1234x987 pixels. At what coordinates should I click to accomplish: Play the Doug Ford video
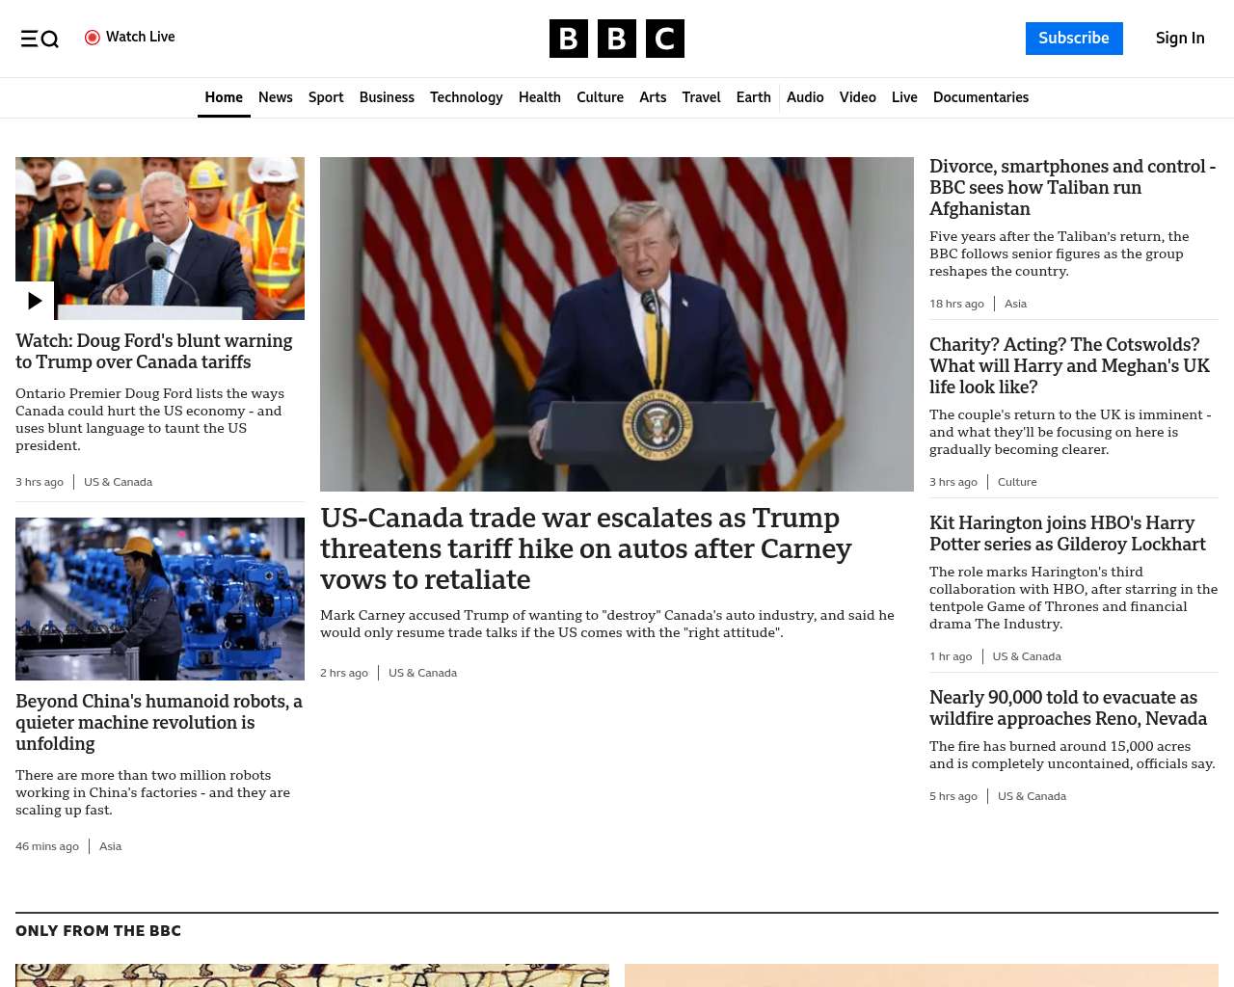pyautogui.click(x=35, y=301)
